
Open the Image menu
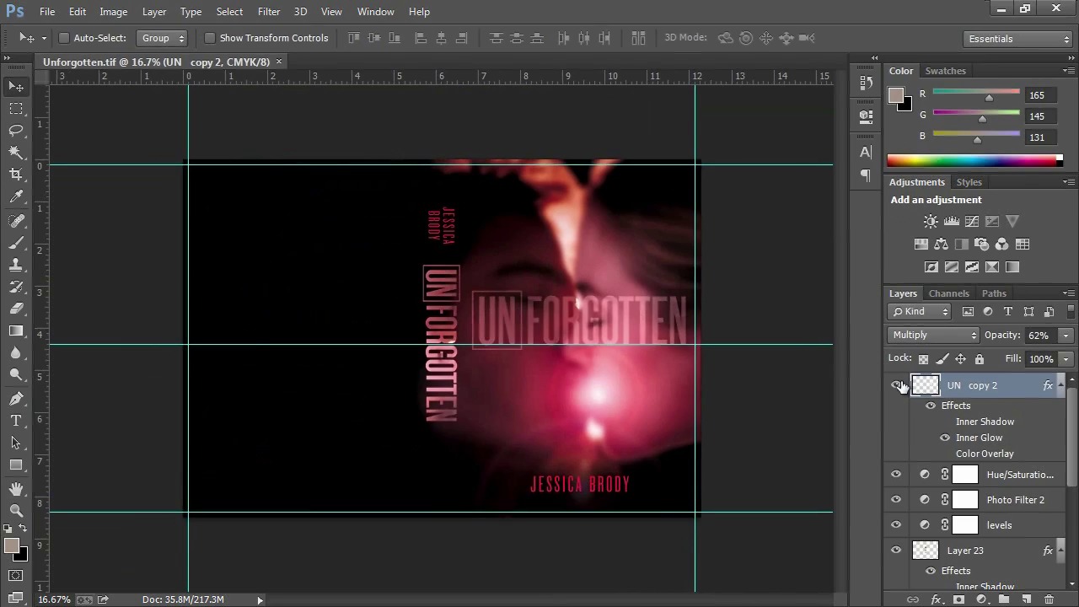(113, 12)
